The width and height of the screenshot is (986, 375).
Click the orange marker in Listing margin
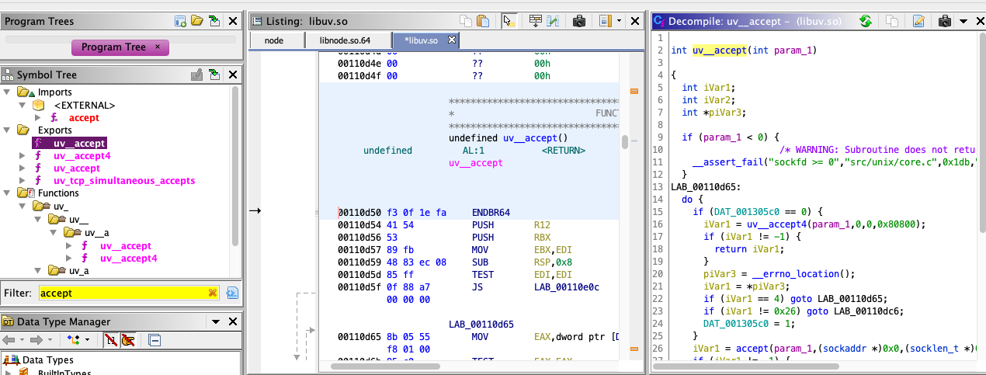click(x=633, y=92)
